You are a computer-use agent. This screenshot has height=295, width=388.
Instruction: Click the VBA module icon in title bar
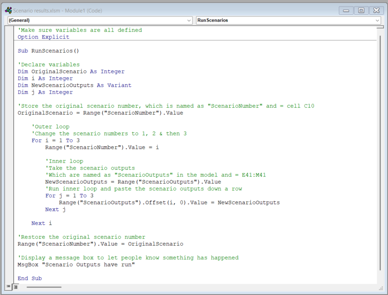8,10
